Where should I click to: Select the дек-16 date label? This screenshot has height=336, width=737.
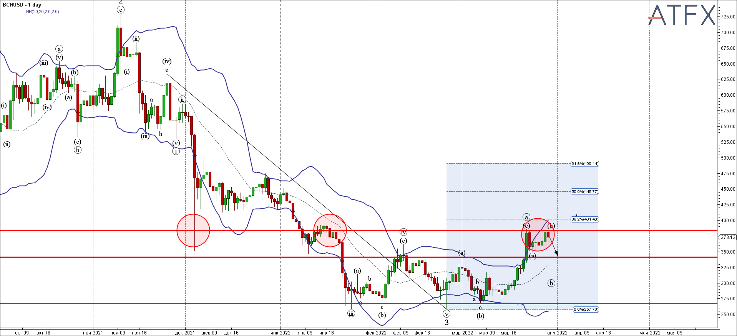(x=231, y=333)
